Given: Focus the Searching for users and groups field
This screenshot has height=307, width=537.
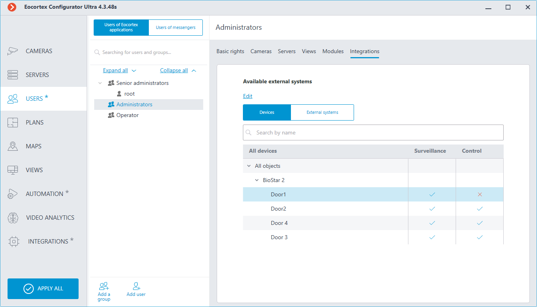Looking at the screenshot, I should pyautogui.click(x=148, y=52).
